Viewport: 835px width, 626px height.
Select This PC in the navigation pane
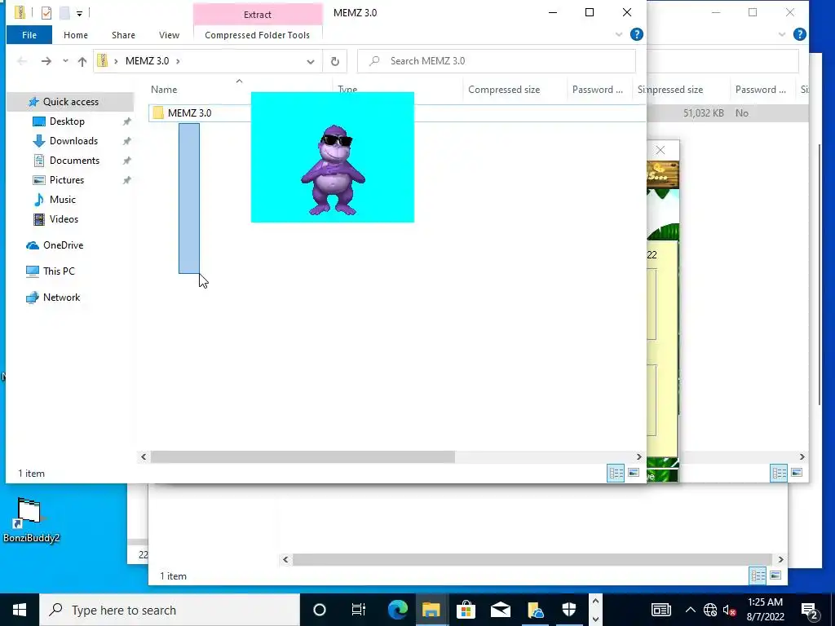[59, 271]
